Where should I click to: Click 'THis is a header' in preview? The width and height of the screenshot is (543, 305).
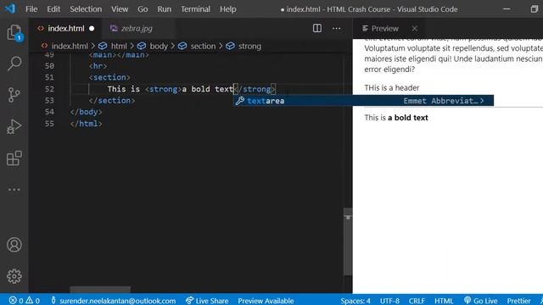coord(392,88)
